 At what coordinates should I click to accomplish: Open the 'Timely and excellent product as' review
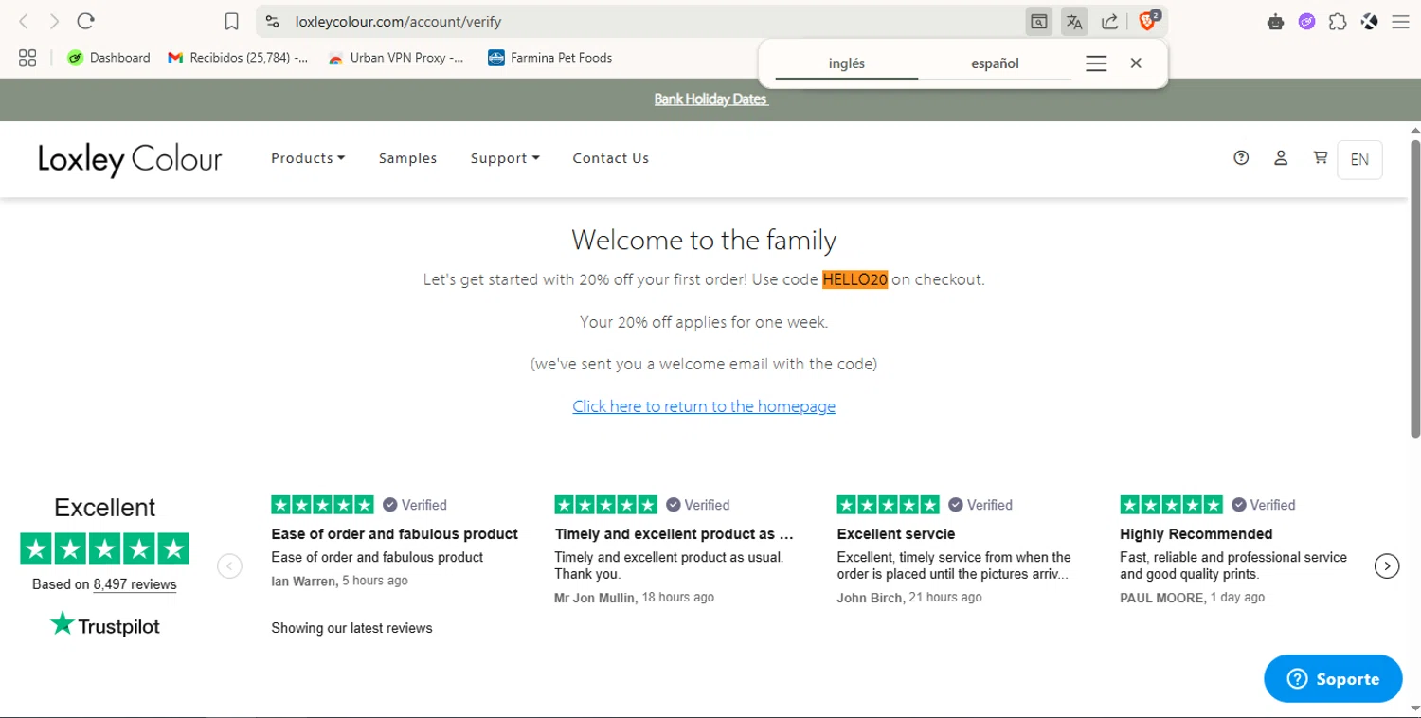[674, 534]
